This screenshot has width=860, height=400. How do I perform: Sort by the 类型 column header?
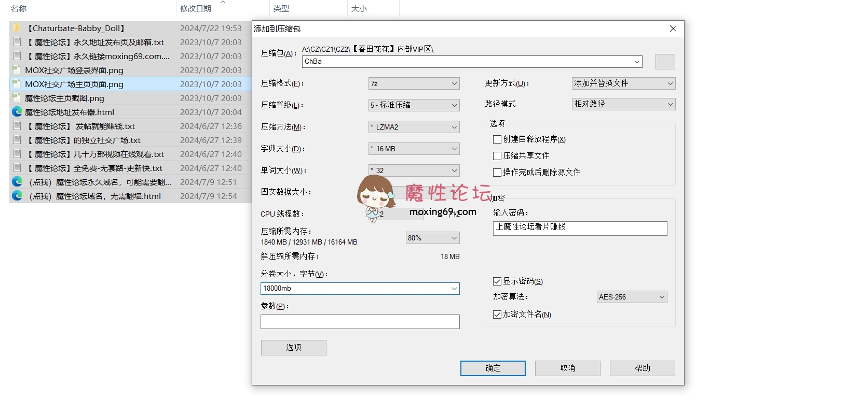(x=281, y=8)
